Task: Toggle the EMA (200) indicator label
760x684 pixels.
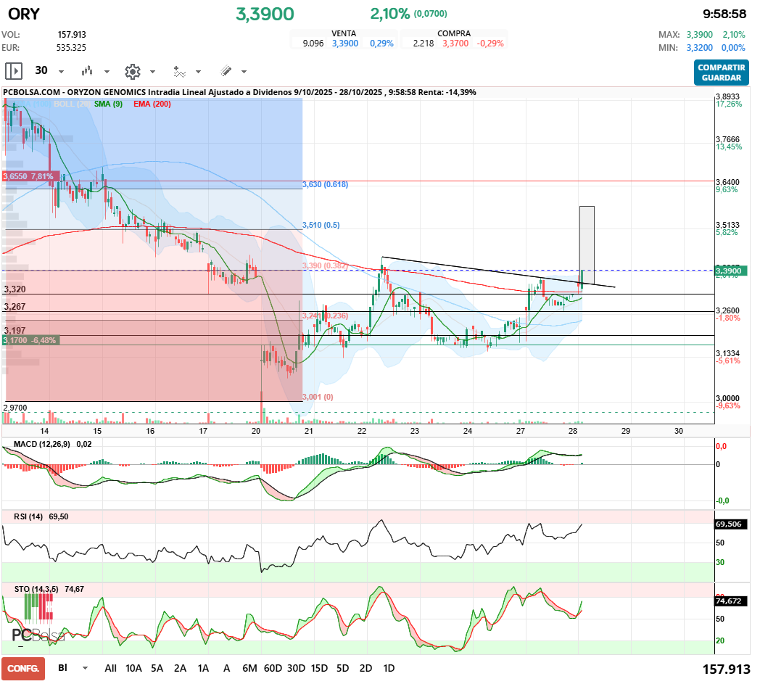Action: (x=152, y=104)
